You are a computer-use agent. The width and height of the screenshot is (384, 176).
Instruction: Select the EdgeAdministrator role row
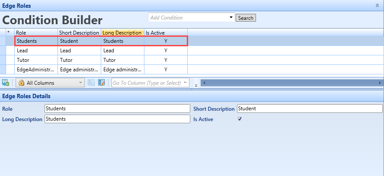[x=36, y=69]
